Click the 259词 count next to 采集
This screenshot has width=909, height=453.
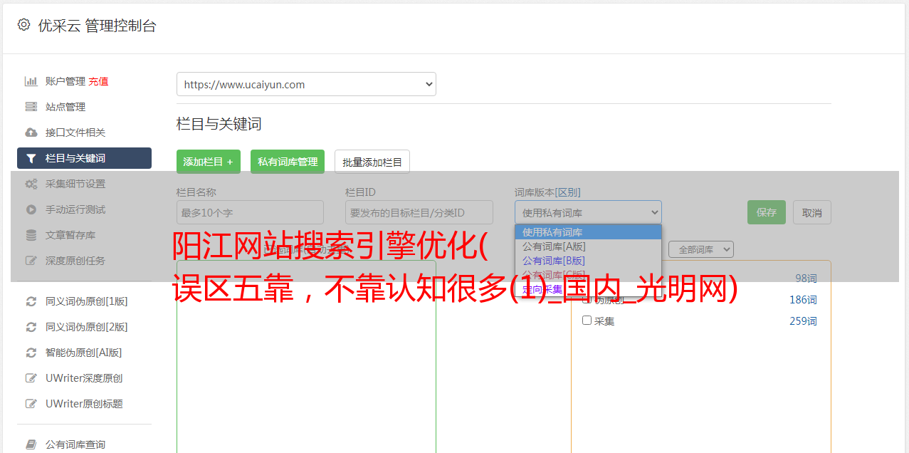click(803, 321)
